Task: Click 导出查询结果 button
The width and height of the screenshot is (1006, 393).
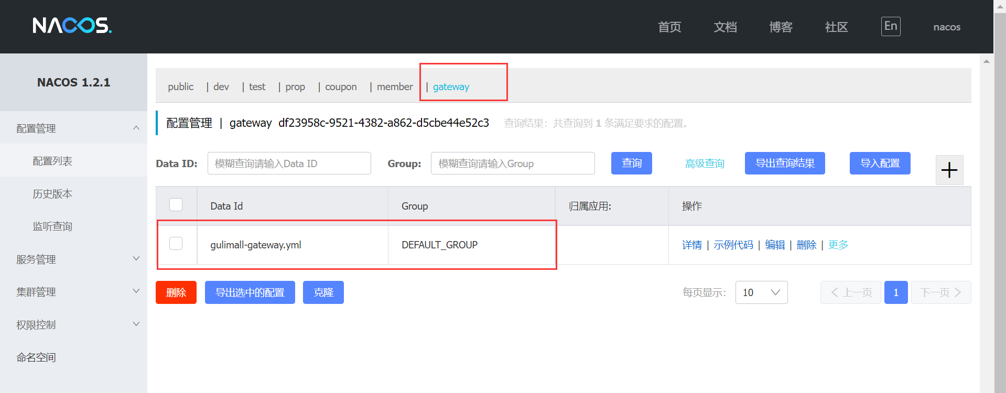Action: coord(785,163)
